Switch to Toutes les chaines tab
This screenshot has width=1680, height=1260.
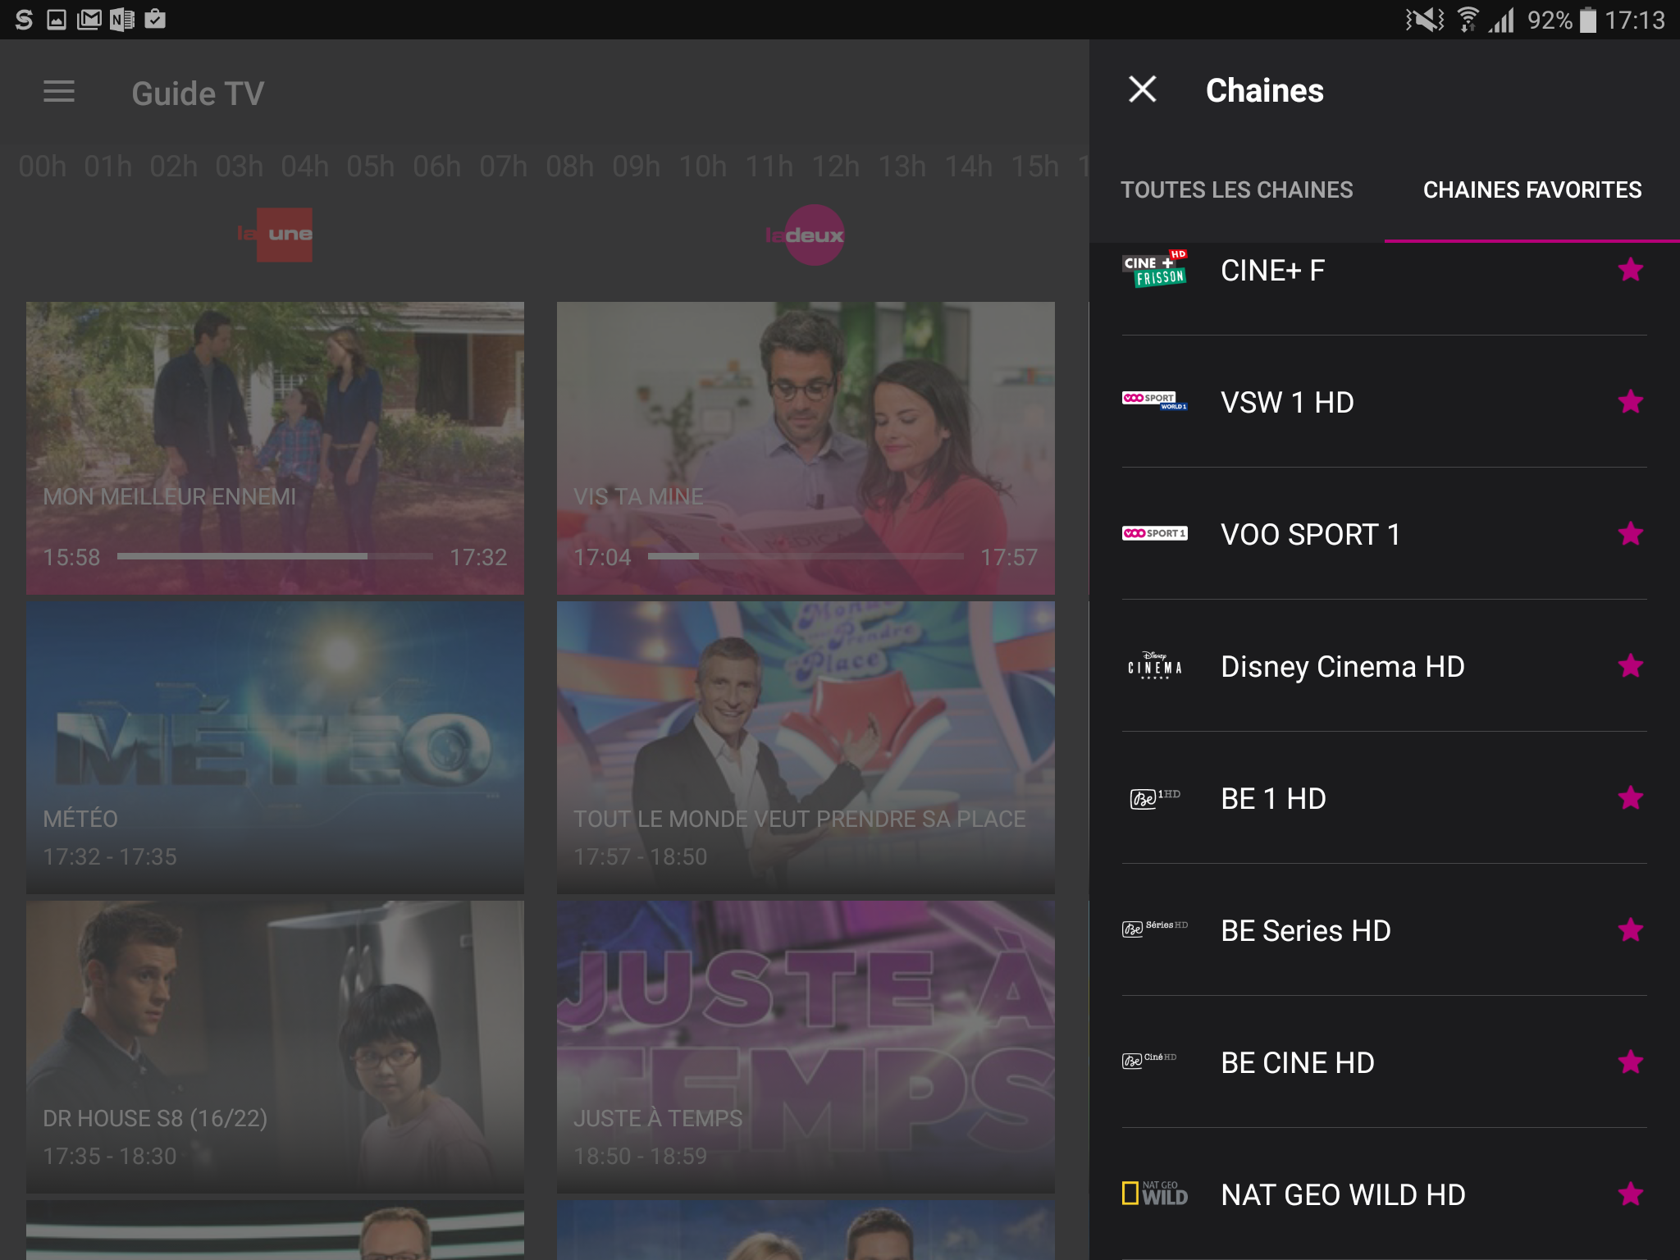click(1236, 190)
